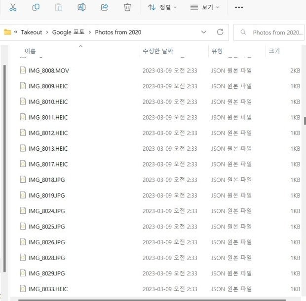Click the Copy icon in toolbar
This screenshot has height=301, width=306.
tap(36, 7)
